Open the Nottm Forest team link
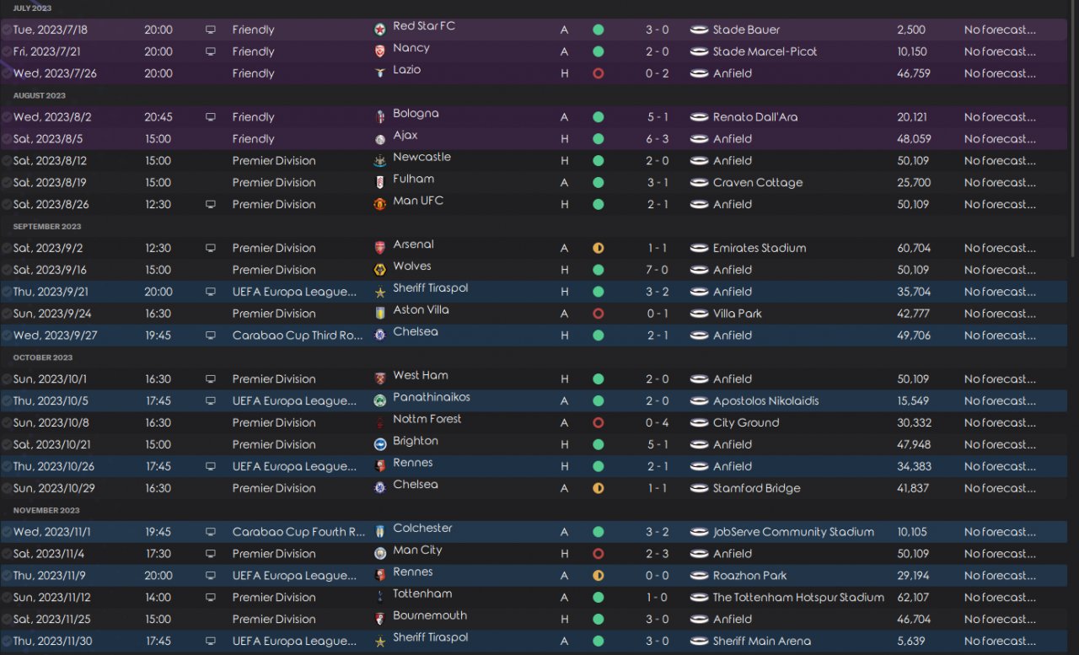This screenshot has height=655, width=1079. [x=427, y=419]
